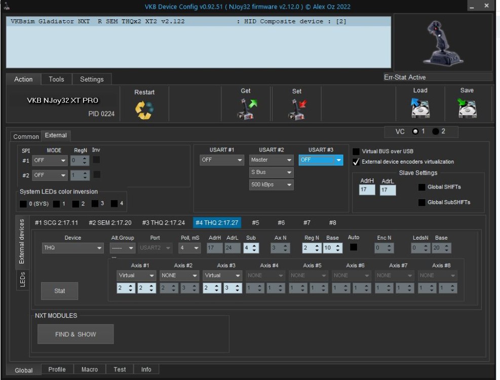Image resolution: width=500 pixels, height=380 pixels.
Task: Click the Load disk icon
Action: click(420, 108)
